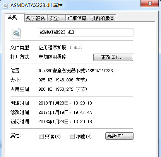Enable the 只读(R) read-only checkbox
161x157 pixels.
(x=41, y=136)
